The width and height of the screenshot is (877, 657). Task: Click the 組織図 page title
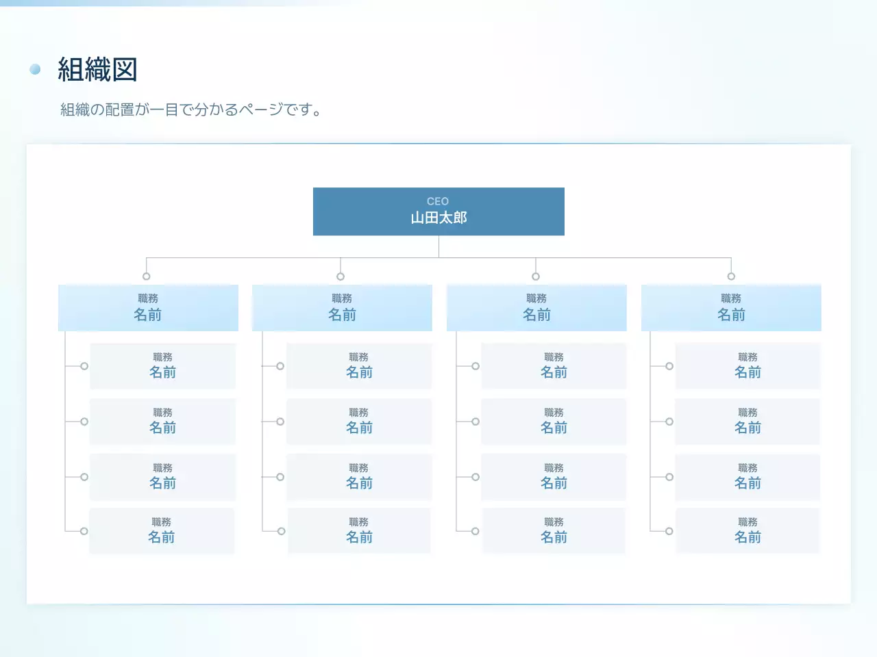click(98, 68)
